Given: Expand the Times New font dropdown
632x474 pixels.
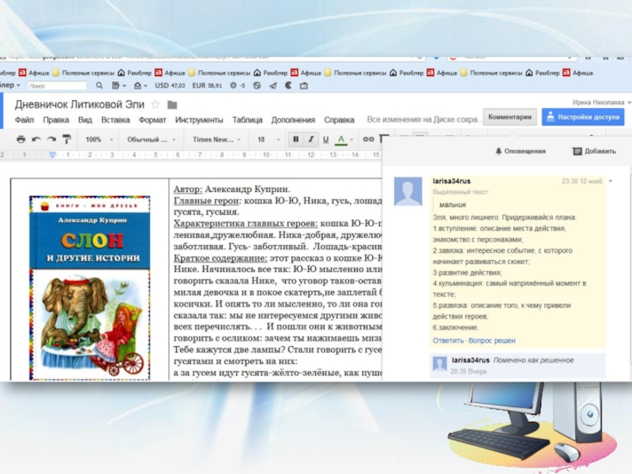Looking at the screenshot, I should tap(216, 139).
